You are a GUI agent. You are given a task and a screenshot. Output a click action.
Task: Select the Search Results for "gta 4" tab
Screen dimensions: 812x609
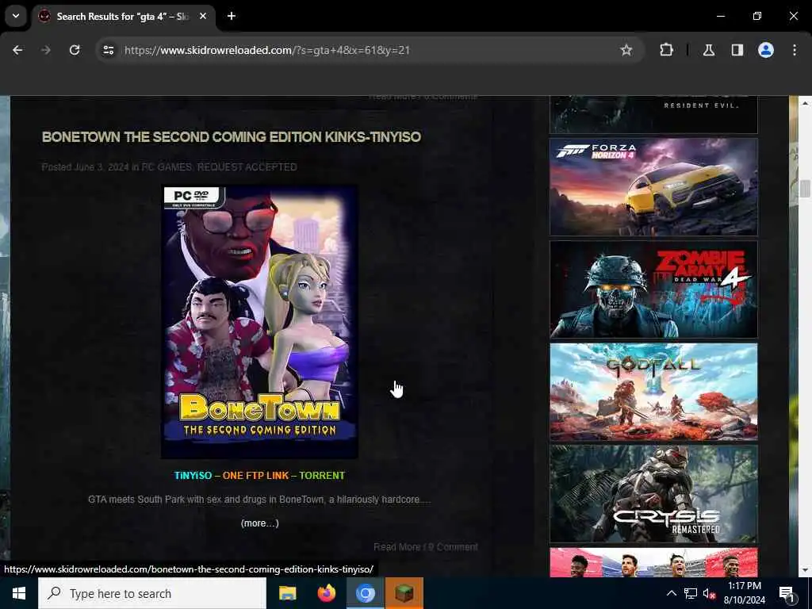click(x=123, y=16)
